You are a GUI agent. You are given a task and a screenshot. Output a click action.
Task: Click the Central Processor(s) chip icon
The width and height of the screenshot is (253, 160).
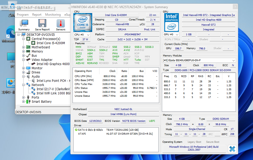pyautogui.click(x=28, y=39)
